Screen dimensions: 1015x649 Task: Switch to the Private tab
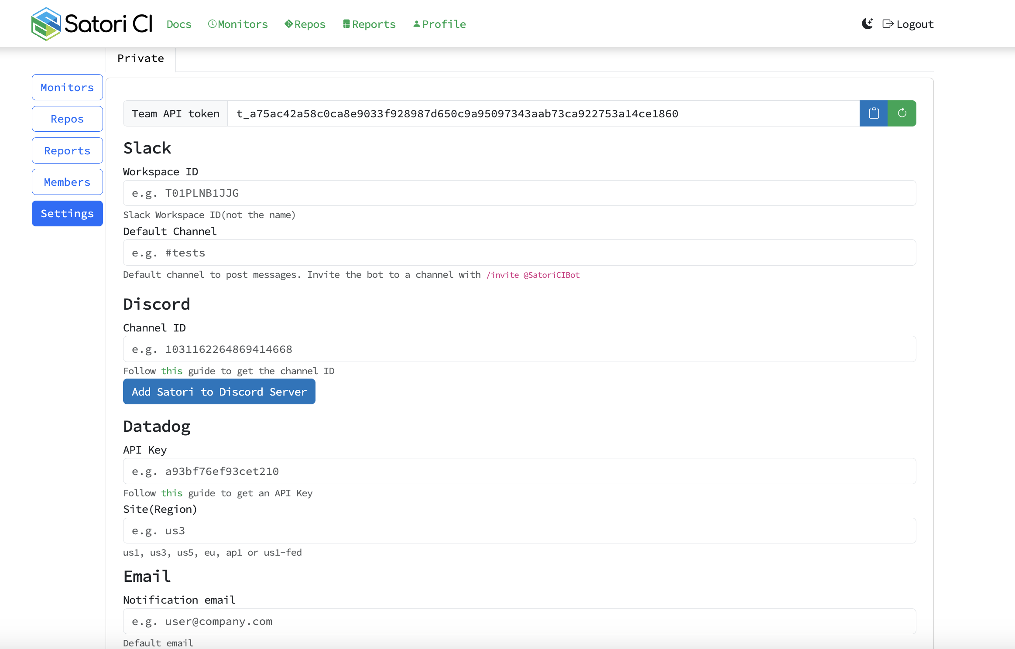pyautogui.click(x=141, y=58)
